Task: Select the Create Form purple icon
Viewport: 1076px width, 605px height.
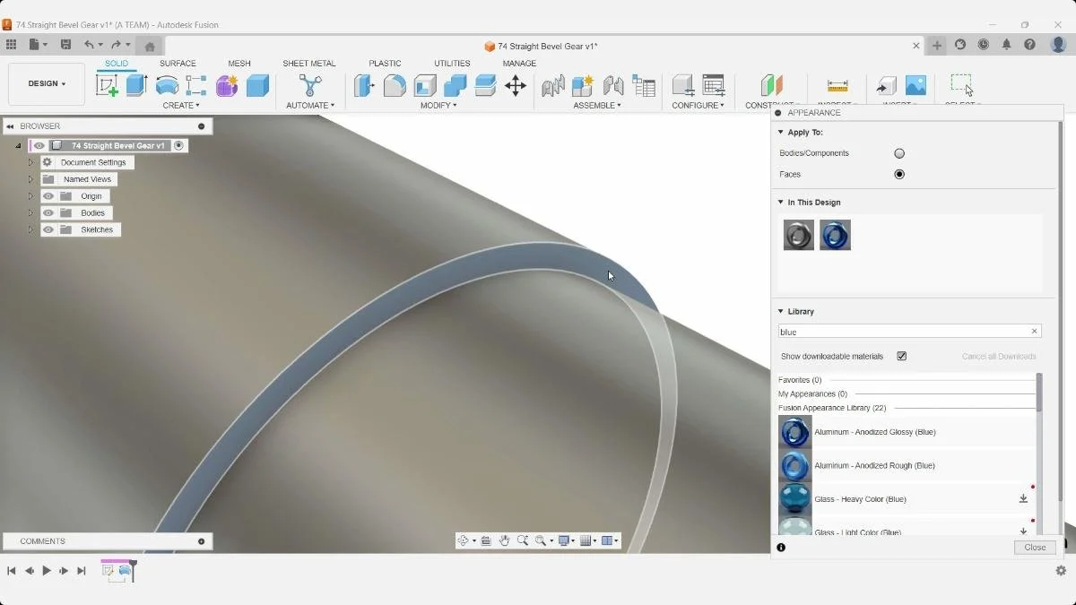Action: 227,85
